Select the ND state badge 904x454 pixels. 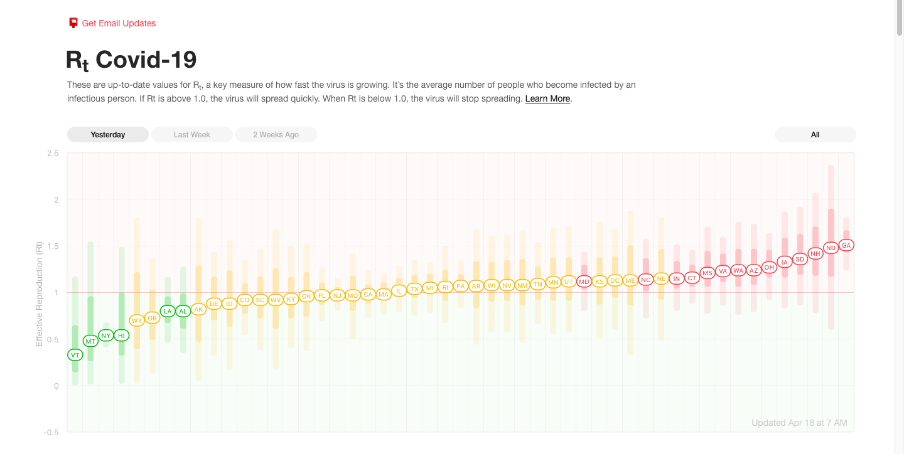click(831, 248)
